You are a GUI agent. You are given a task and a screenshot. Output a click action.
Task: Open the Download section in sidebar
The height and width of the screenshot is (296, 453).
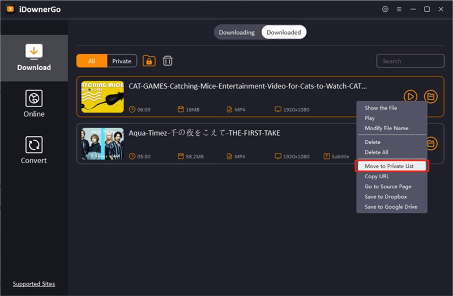coord(34,58)
